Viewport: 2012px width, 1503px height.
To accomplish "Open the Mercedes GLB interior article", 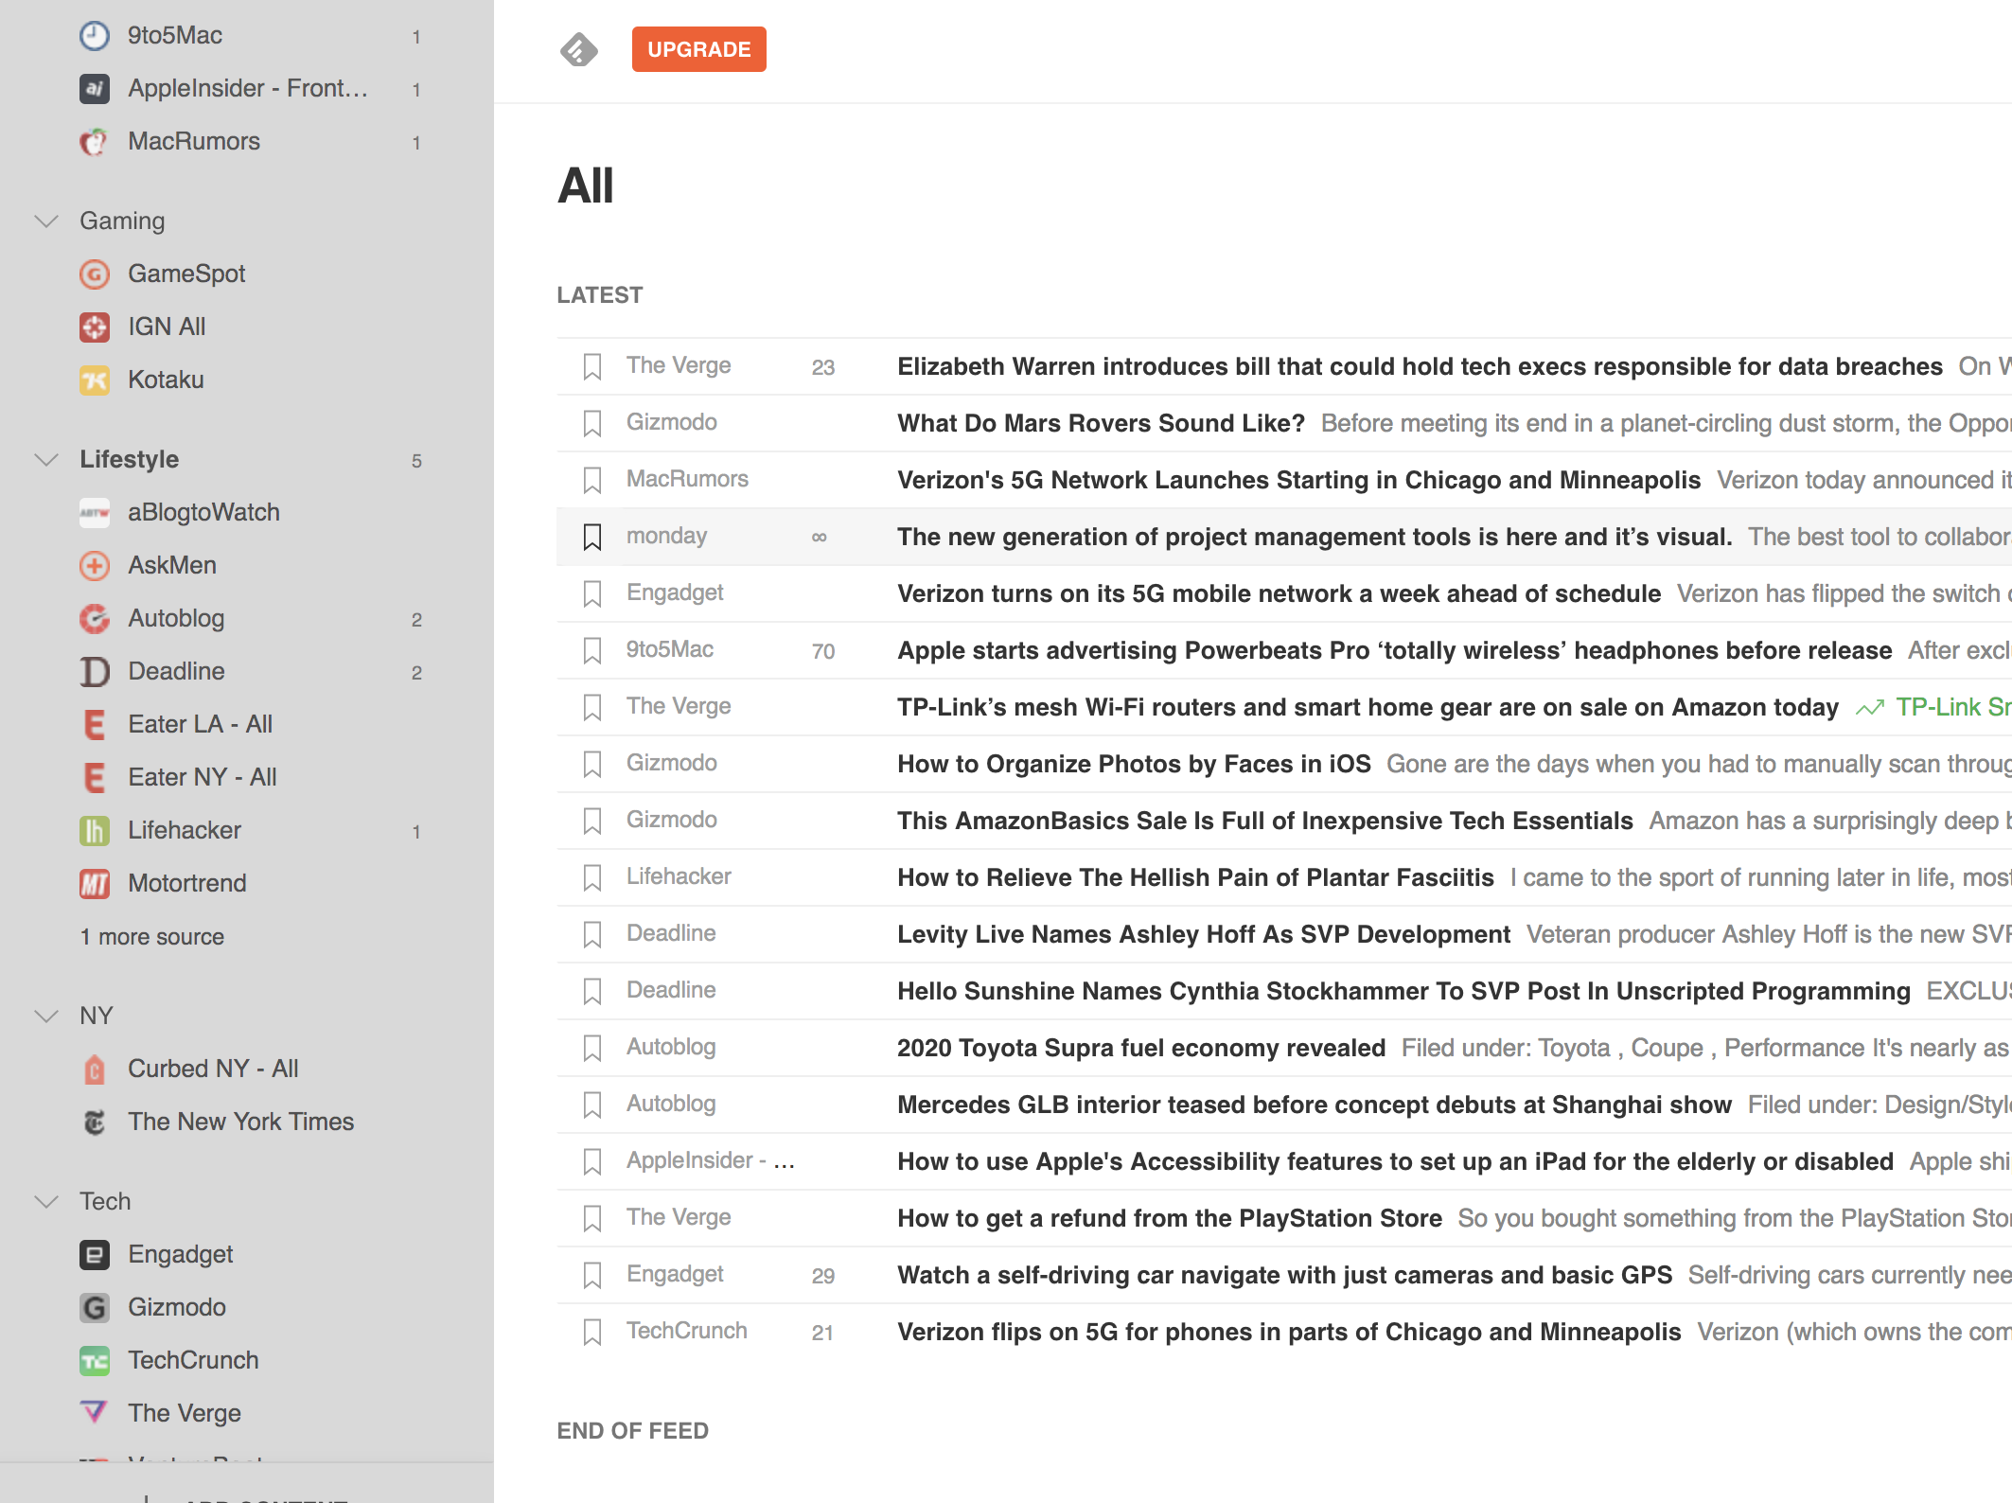I will click(1315, 1105).
